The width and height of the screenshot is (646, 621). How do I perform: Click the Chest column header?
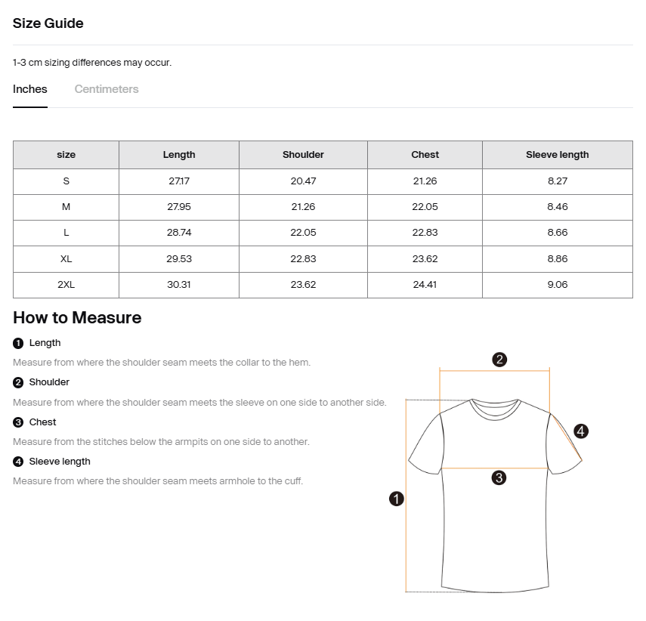(x=424, y=155)
